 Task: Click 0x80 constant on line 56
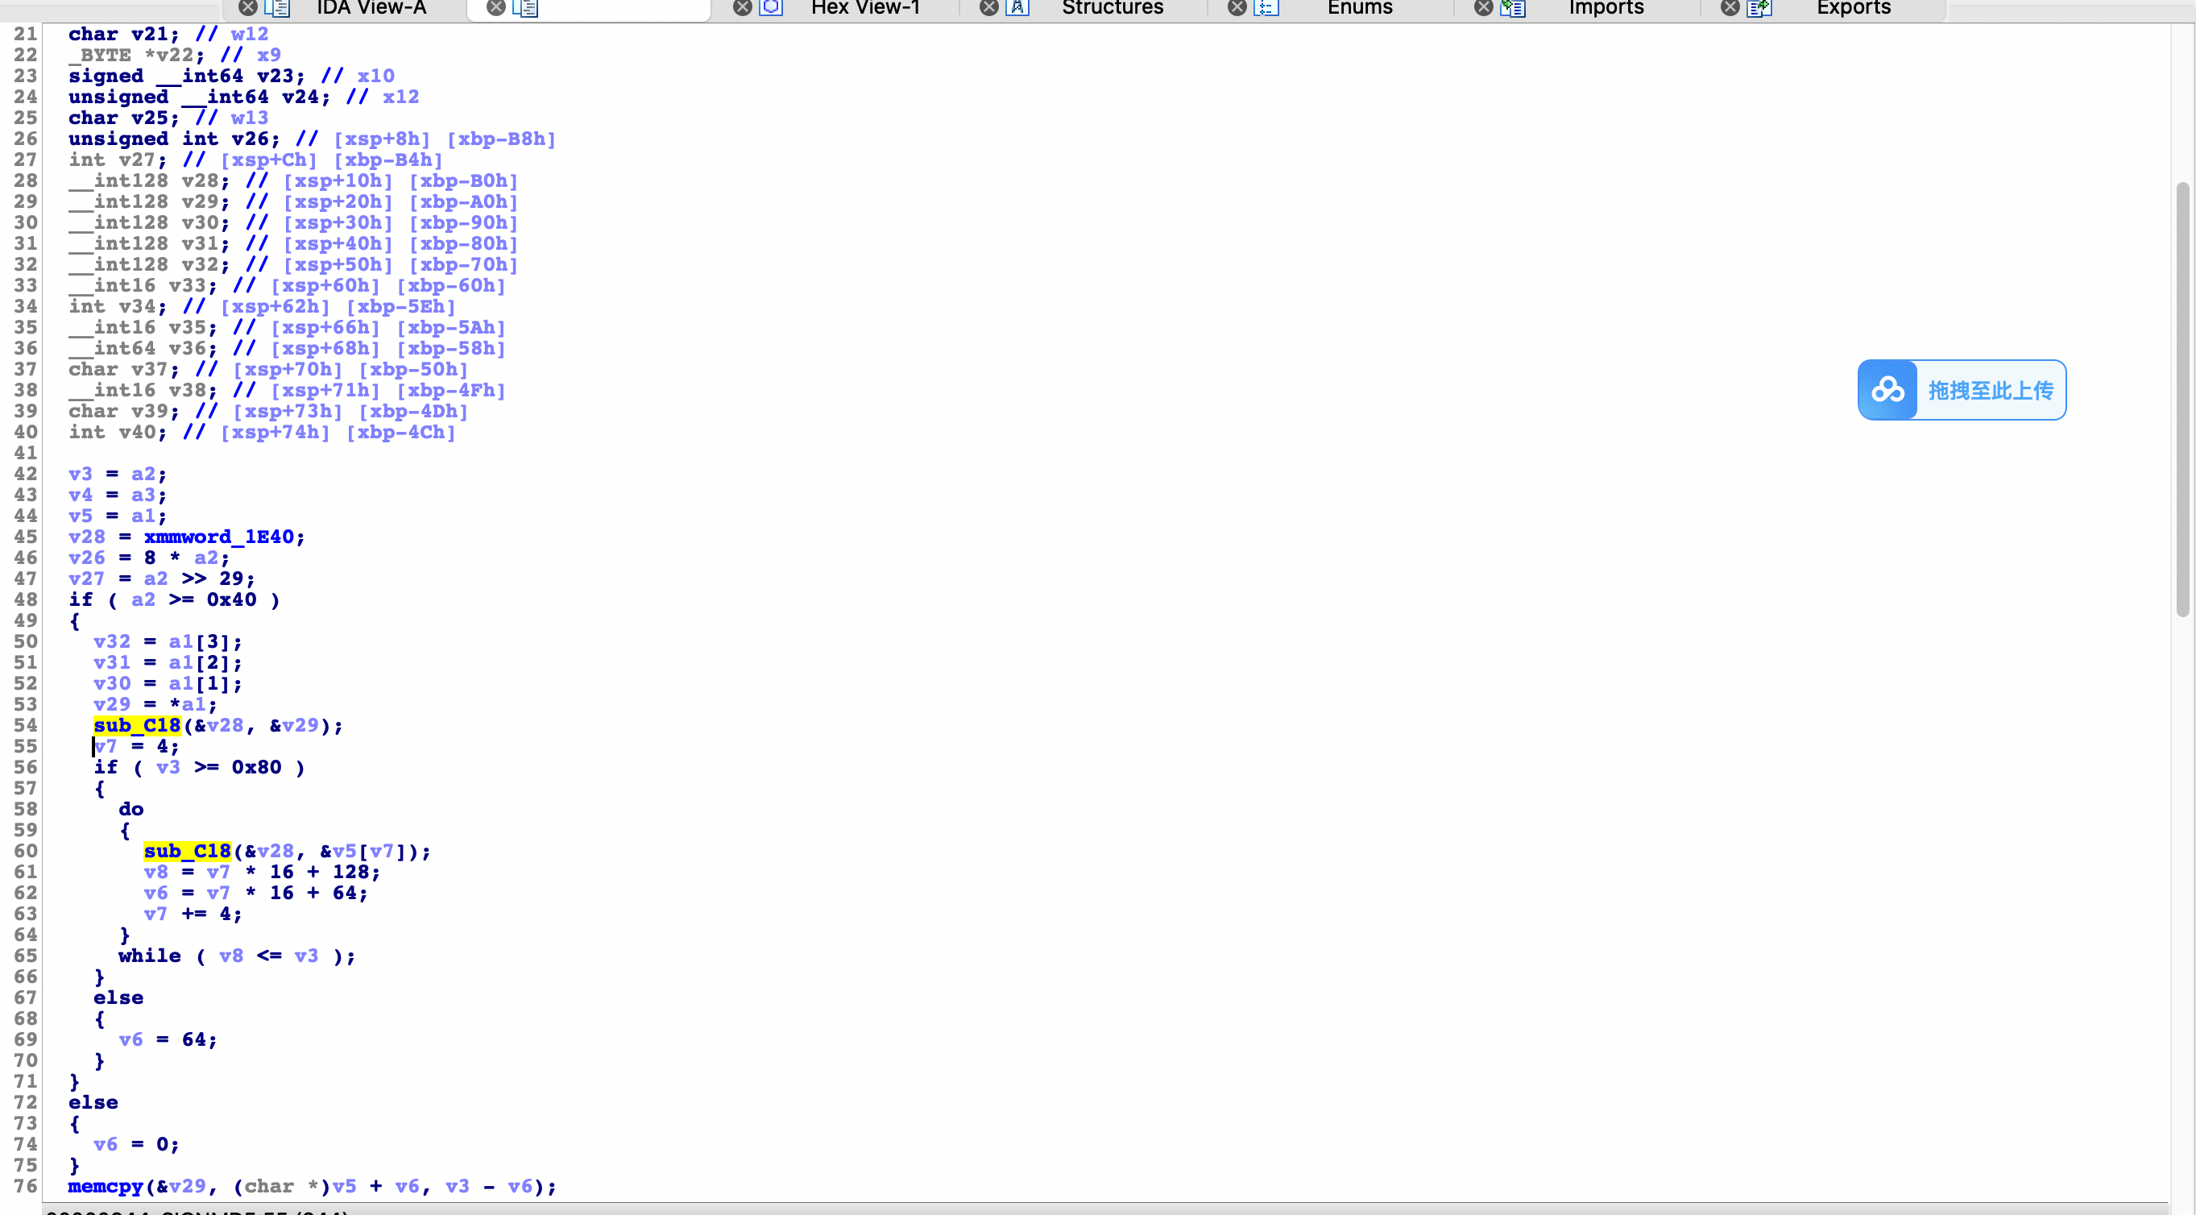(x=255, y=766)
